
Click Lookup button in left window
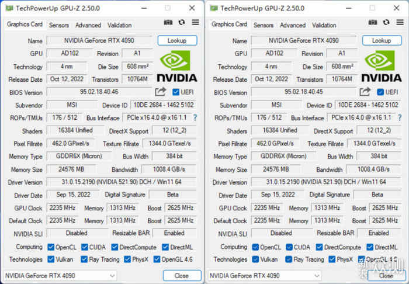coord(177,40)
